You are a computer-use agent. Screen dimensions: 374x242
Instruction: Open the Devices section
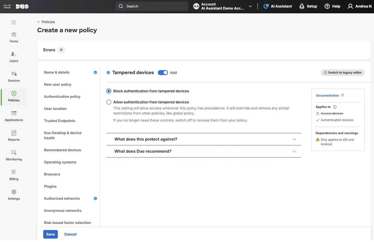point(14,76)
